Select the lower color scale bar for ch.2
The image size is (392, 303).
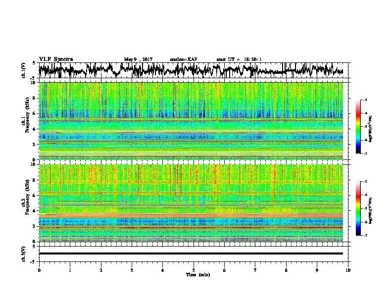358,208
